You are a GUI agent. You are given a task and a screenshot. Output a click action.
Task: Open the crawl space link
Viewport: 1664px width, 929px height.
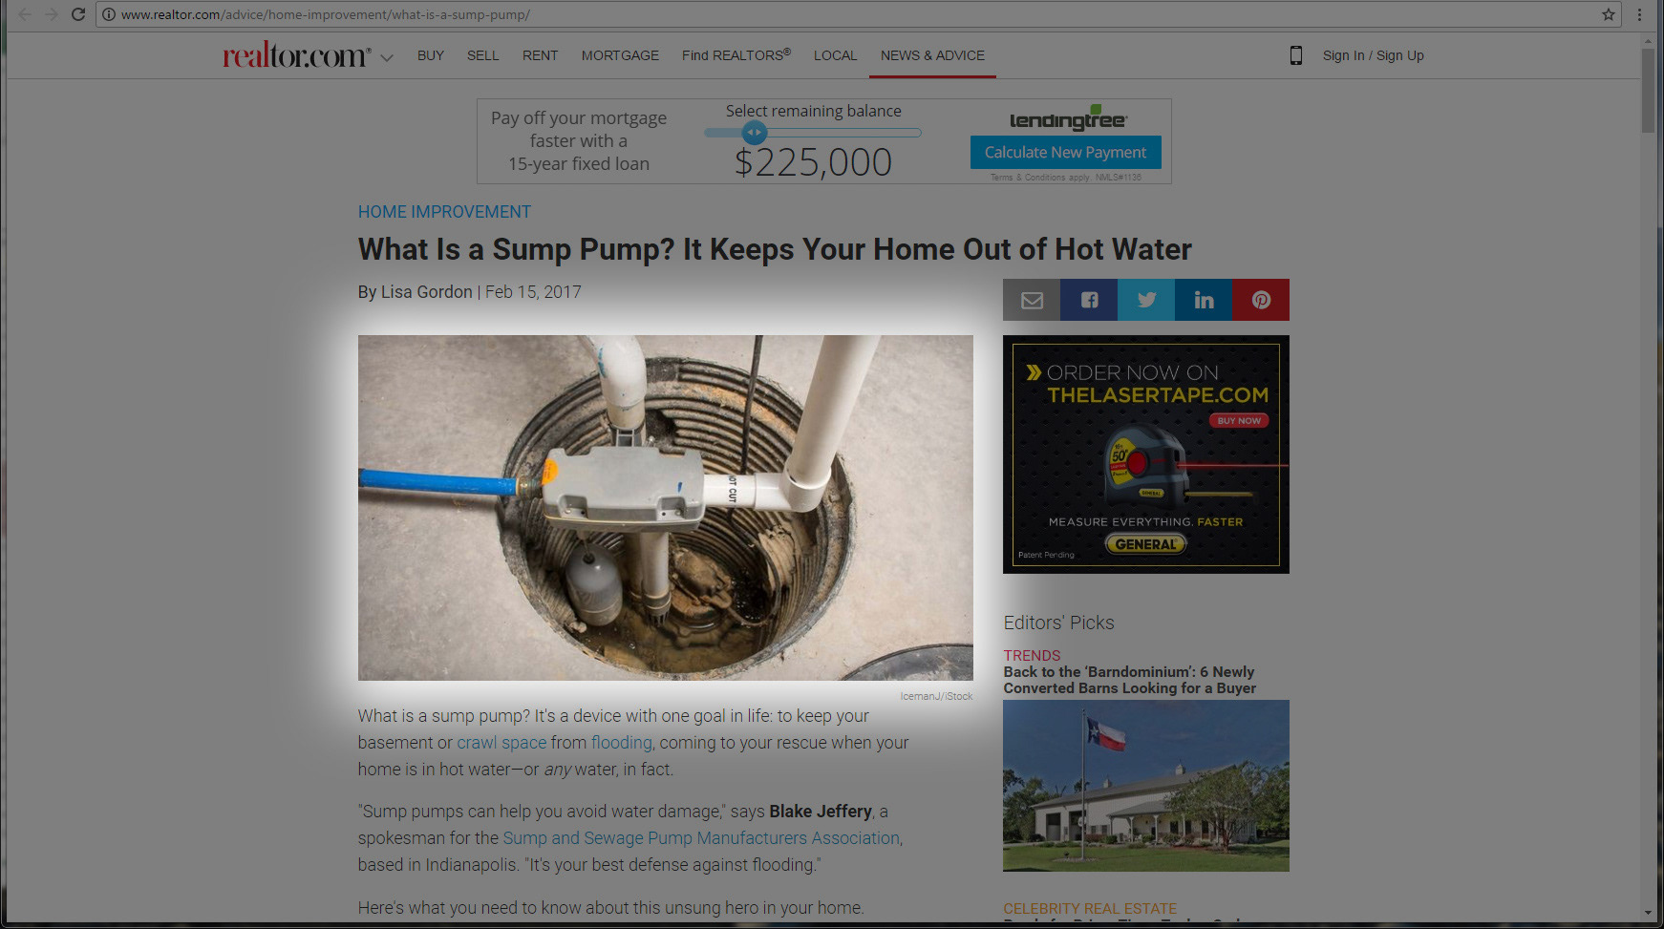(501, 742)
